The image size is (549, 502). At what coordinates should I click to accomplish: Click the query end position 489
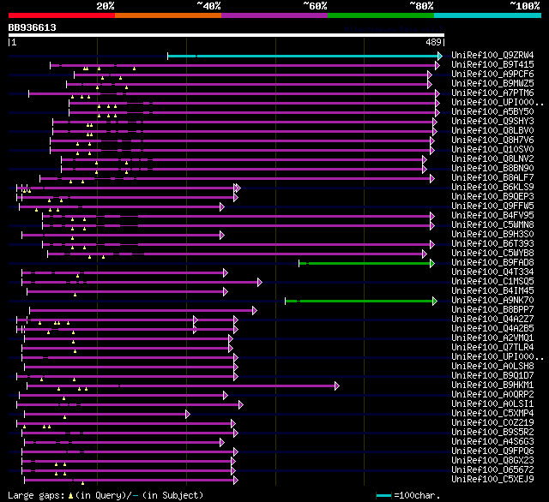point(433,42)
